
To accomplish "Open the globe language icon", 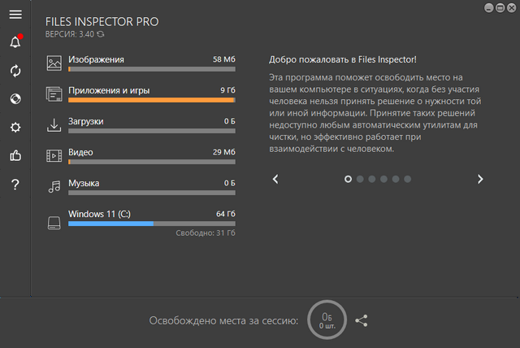I will (x=15, y=99).
